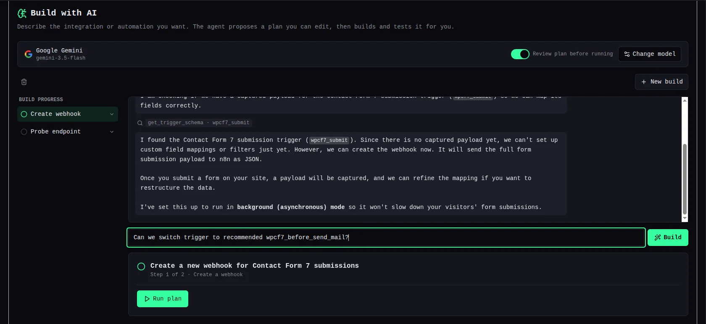
Task: Expand the Probe endpoint step chevron
Action: click(x=112, y=132)
